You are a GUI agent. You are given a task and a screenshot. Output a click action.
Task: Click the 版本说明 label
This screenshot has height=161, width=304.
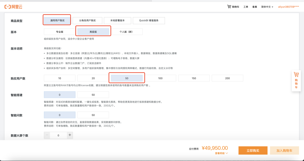click(17, 49)
